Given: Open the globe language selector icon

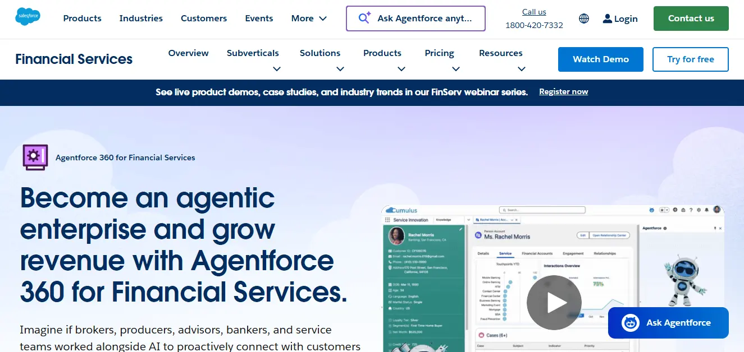Looking at the screenshot, I should (583, 18).
